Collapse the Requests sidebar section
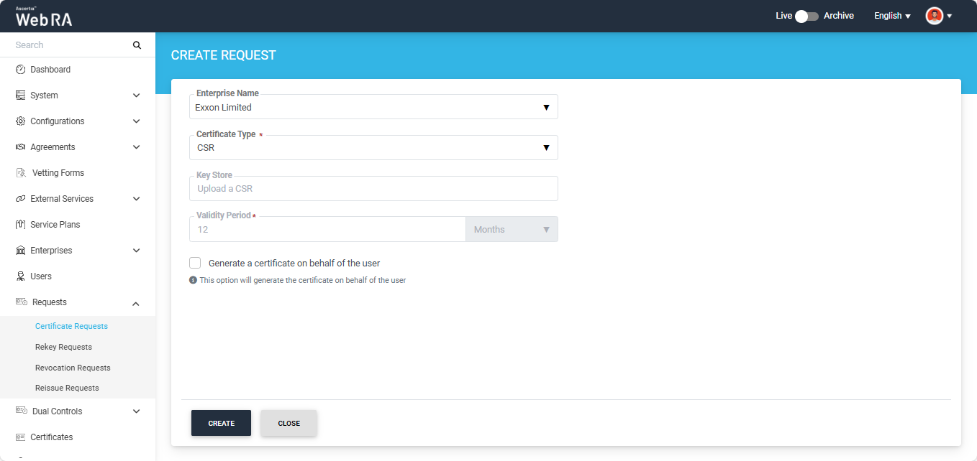 [136, 303]
